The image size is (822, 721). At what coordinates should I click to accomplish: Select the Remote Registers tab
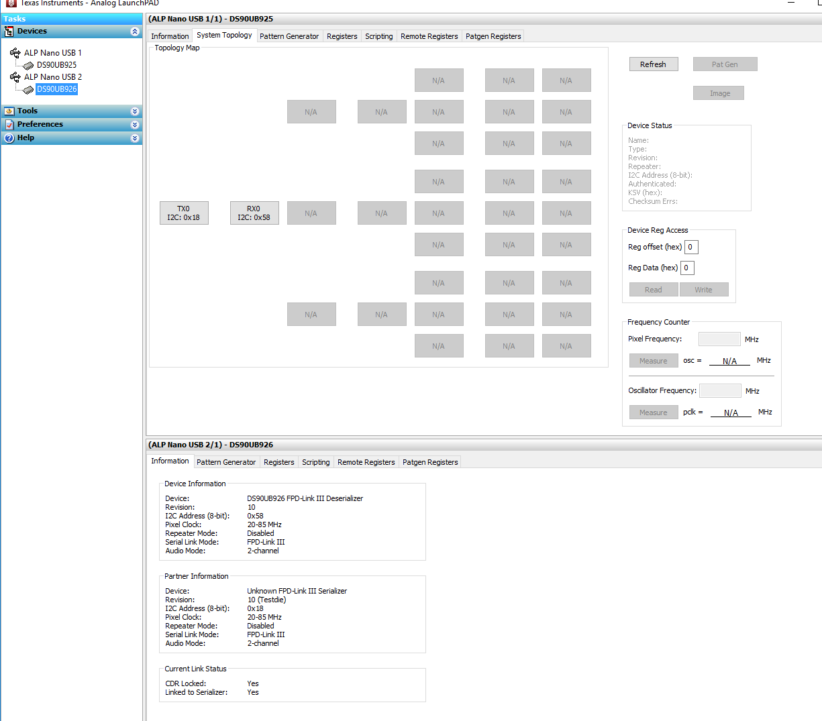point(429,36)
